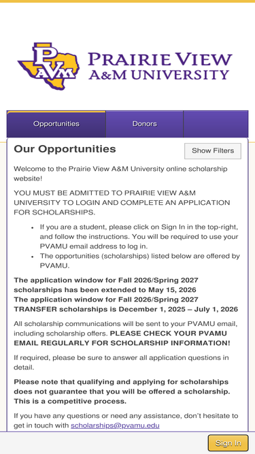255x454 pixels.
Task: Click the If you have any questions sentence
Action: click(x=126, y=421)
